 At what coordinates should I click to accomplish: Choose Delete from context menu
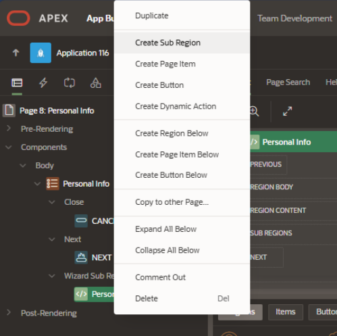click(x=182, y=299)
